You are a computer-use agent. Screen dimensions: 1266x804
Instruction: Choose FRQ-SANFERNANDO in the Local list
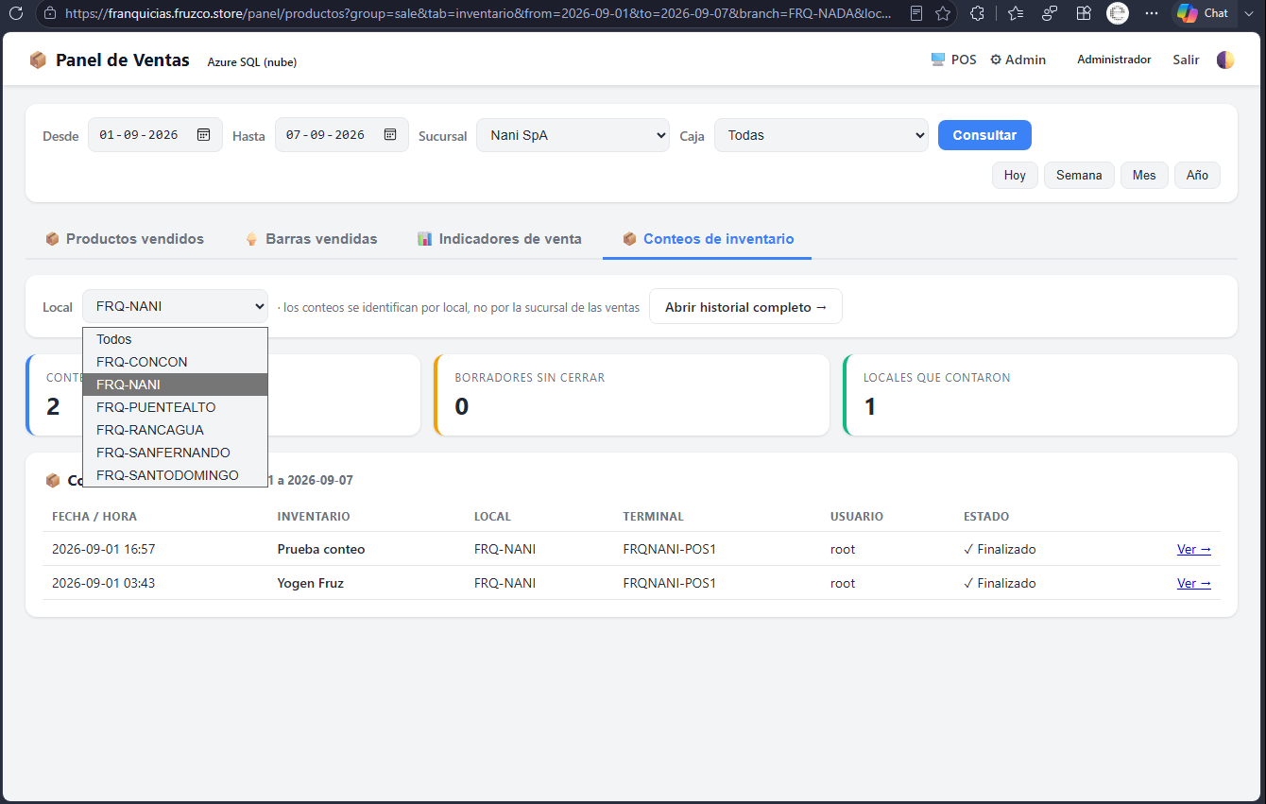coord(175,453)
